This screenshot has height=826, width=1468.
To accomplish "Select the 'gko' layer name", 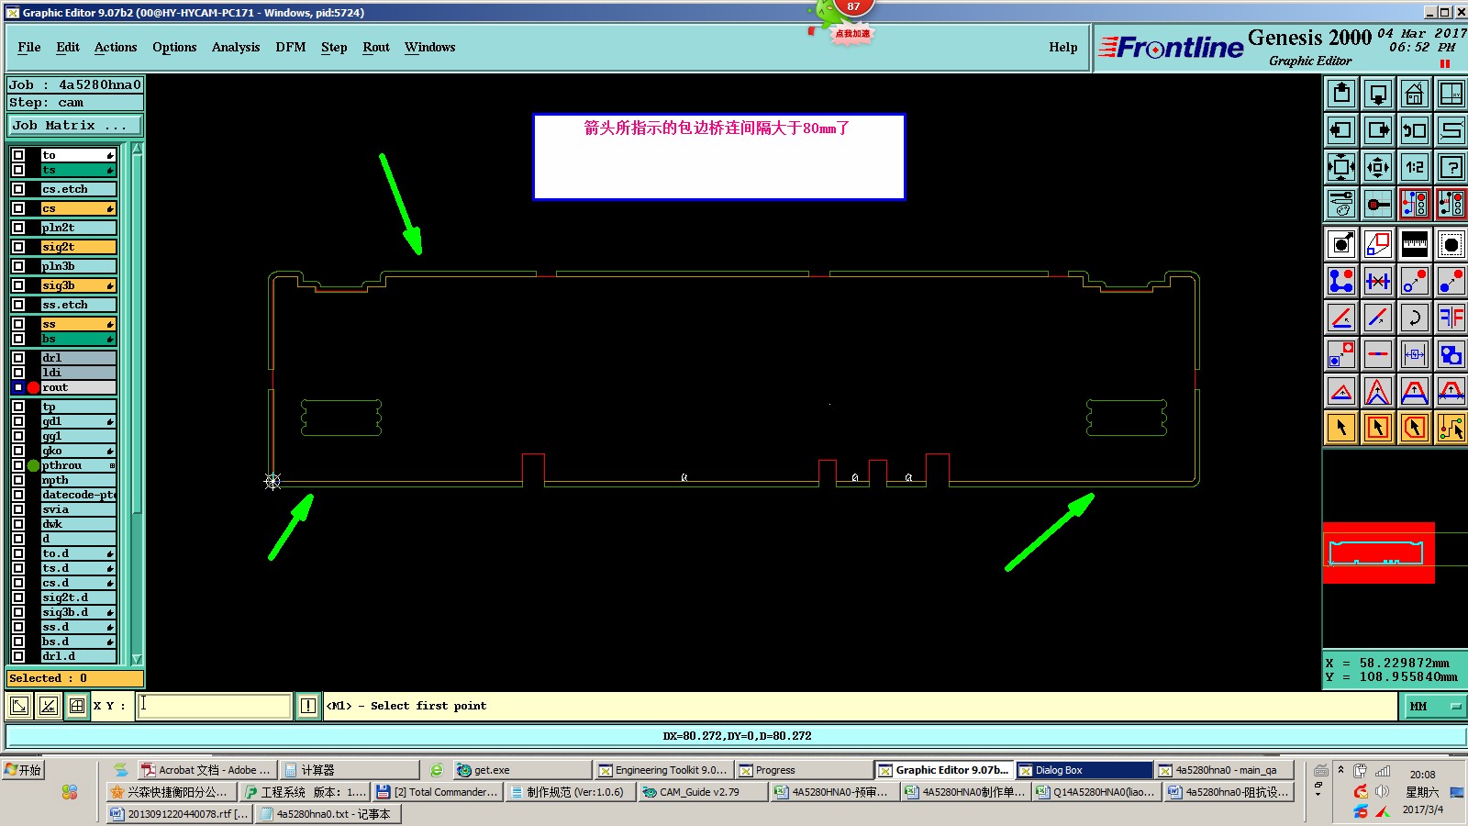I will click(x=79, y=451).
